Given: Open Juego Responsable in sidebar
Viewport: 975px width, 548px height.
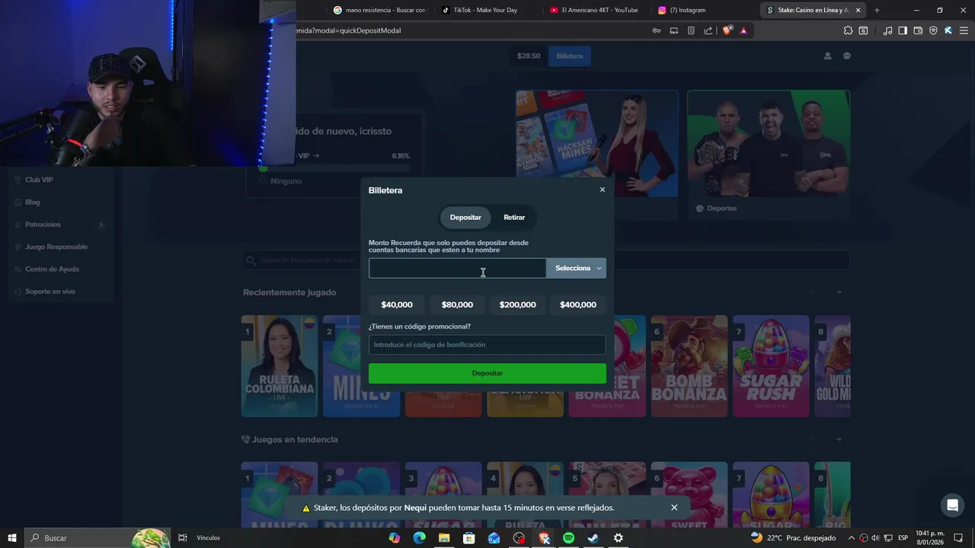Looking at the screenshot, I should (x=56, y=247).
